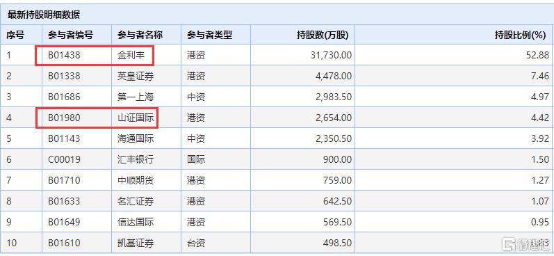
Task: Click the 港资 type in 英皇证券 row
Action: point(196,77)
